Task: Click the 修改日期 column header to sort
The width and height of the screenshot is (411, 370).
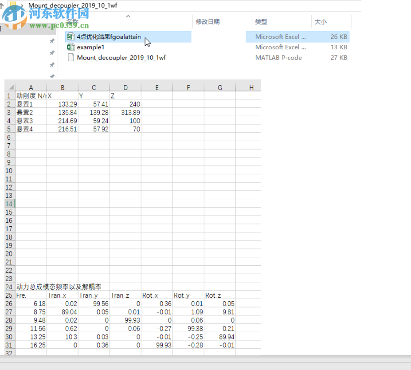Action: pos(208,21)
